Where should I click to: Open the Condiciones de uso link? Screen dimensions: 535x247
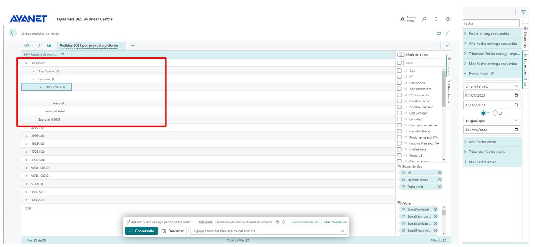tap(305, 222)
